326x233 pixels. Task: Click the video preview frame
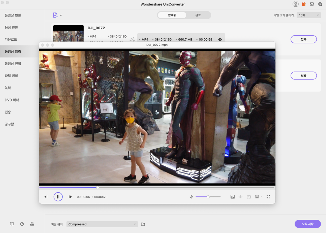[157, 117]
